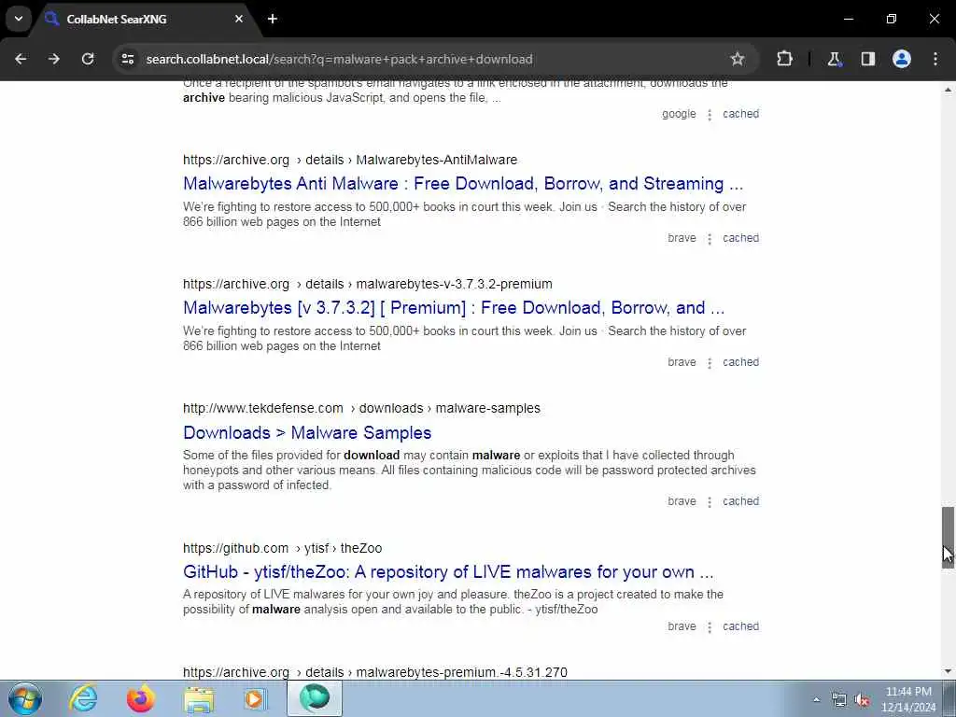This screenshot has width=956, height=717.
Task: Open Malwarebytes [v 3.7.3.2] Premium result
Action: [454, 308]
